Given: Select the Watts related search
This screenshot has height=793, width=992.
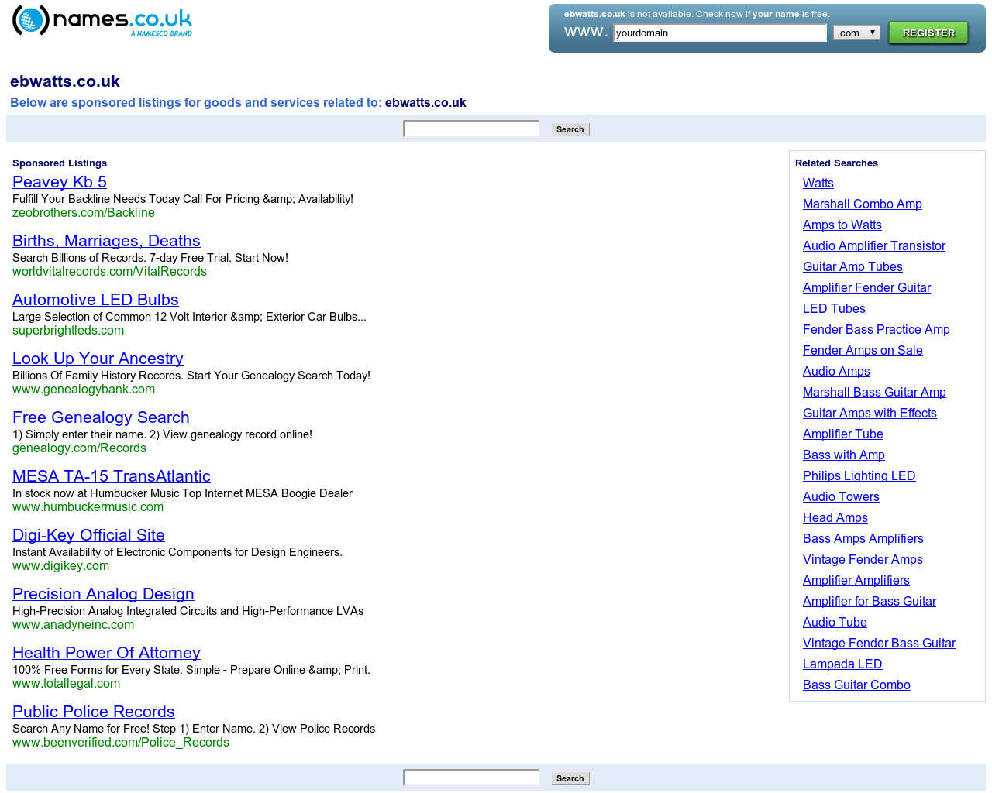Looking at the screenshot, I should click(818, 184).
